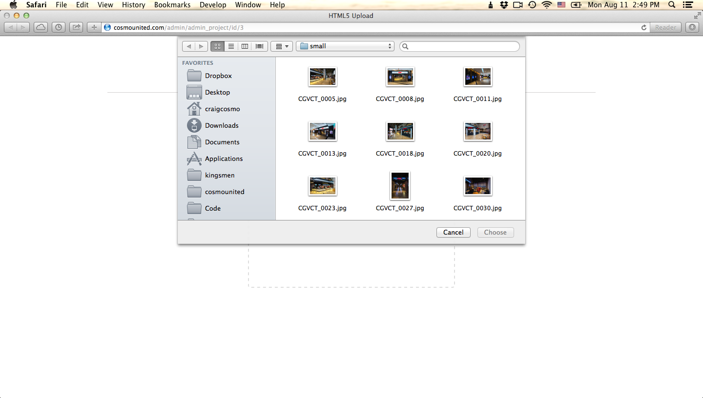Select CGVCT_0020.jpg thumbnail
Screen dimensions: 703x398
point(477,131)
